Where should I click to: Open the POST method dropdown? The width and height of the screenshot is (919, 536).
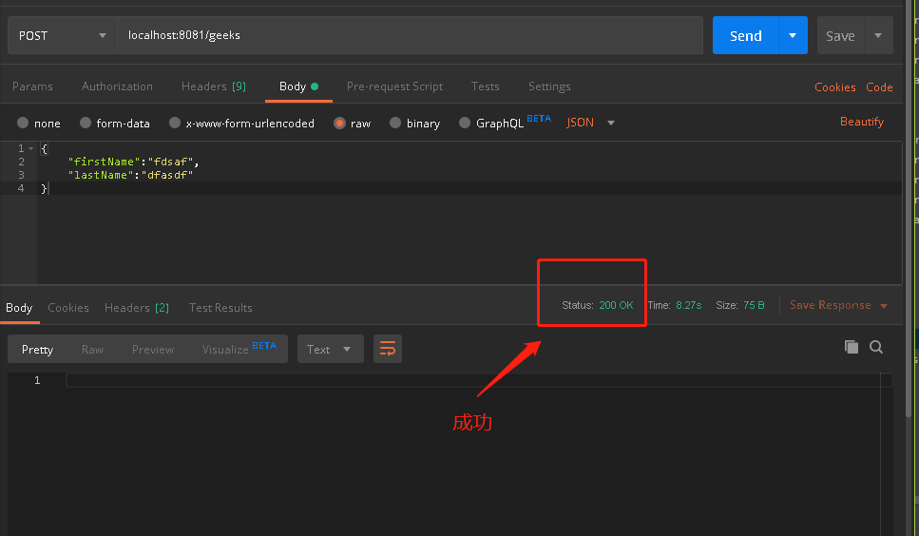click(63, 36)
